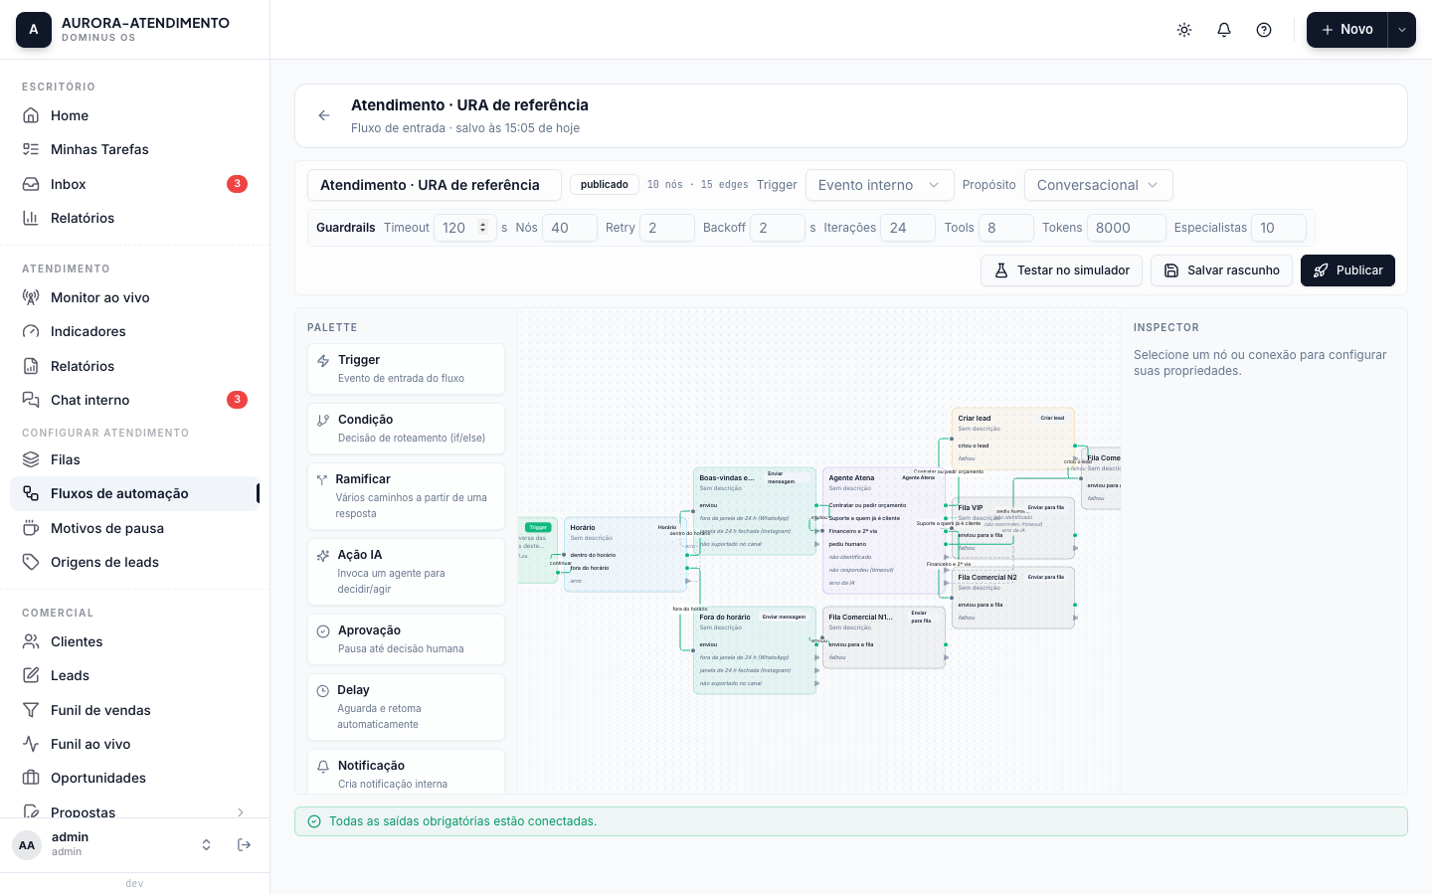Click the Inbox unread badge showing 3

(237, 184)
